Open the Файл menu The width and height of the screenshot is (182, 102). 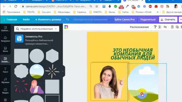pyautogui.click(x=26, y=20)
